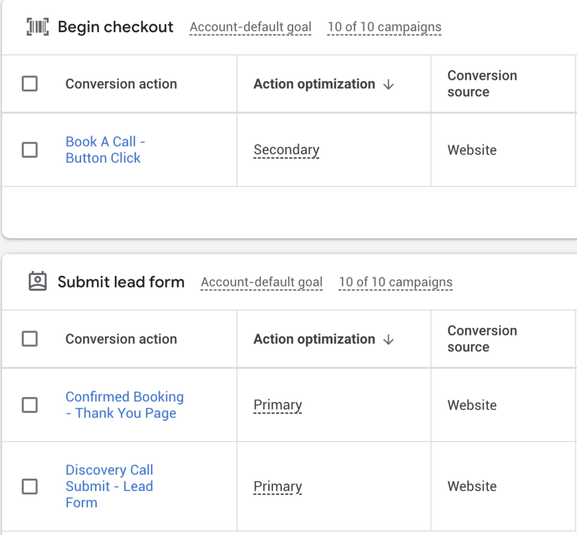
Task: Open the Secondary action optimization dropdown
Action: click(x=286, y=150)
